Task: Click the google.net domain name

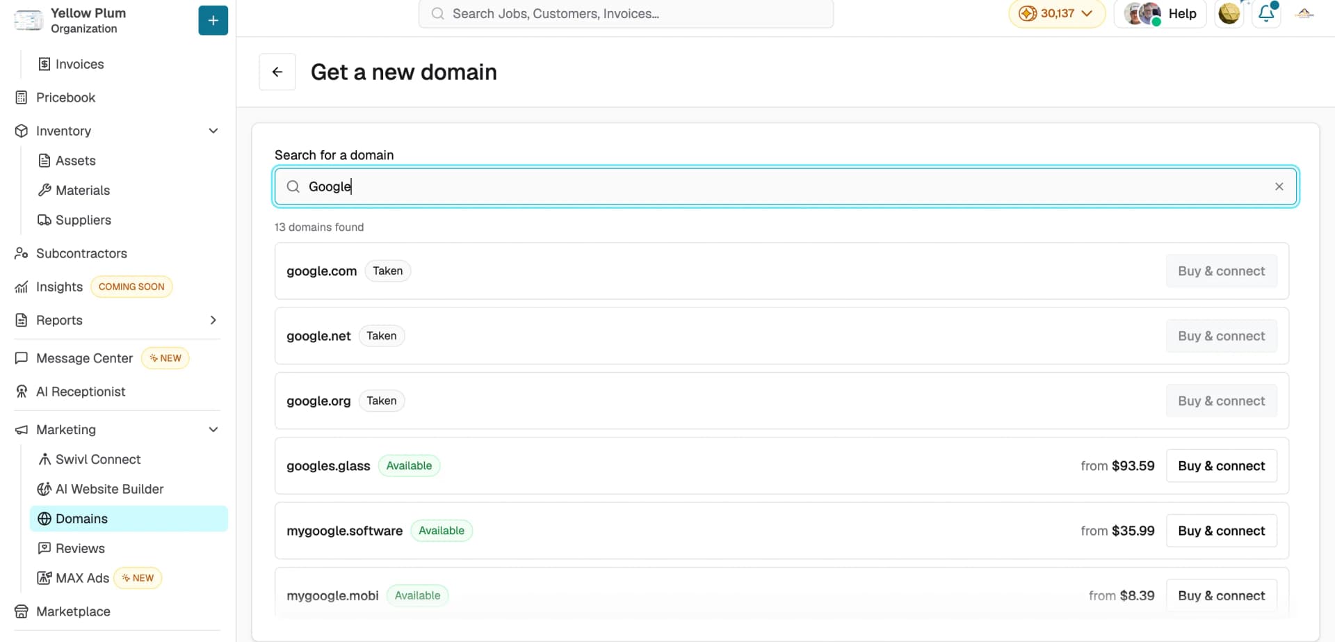Action: pos(318,336)
